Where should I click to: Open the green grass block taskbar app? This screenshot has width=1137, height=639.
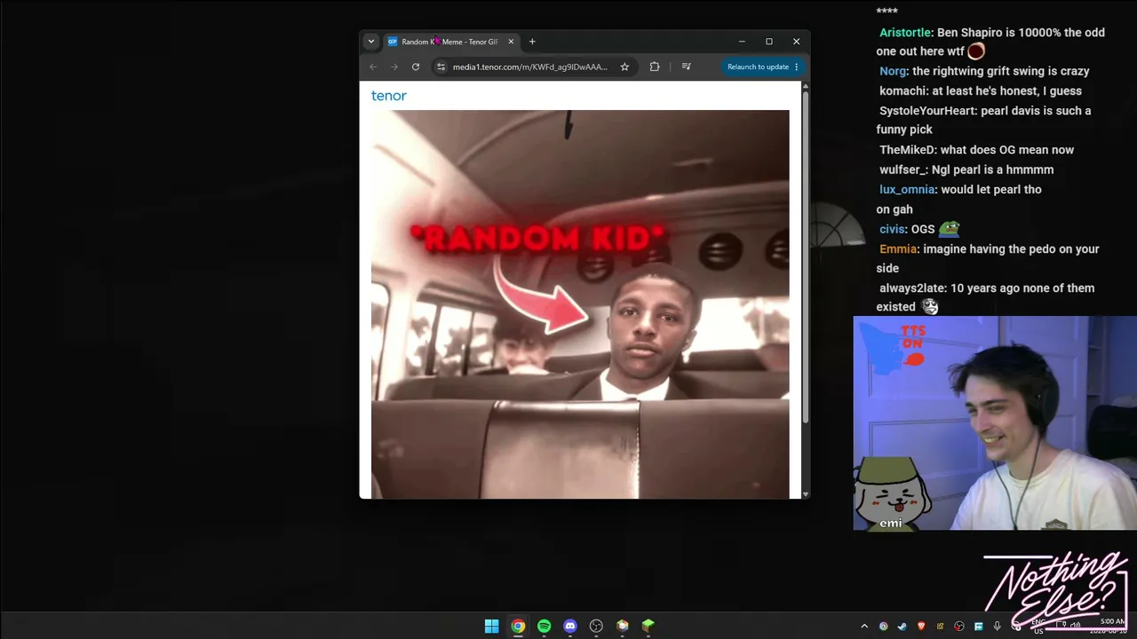click(x=648, y=627)
